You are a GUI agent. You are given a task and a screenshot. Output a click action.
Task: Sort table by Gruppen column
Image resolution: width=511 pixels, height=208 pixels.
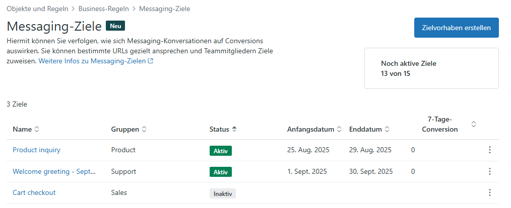[129, 130]
